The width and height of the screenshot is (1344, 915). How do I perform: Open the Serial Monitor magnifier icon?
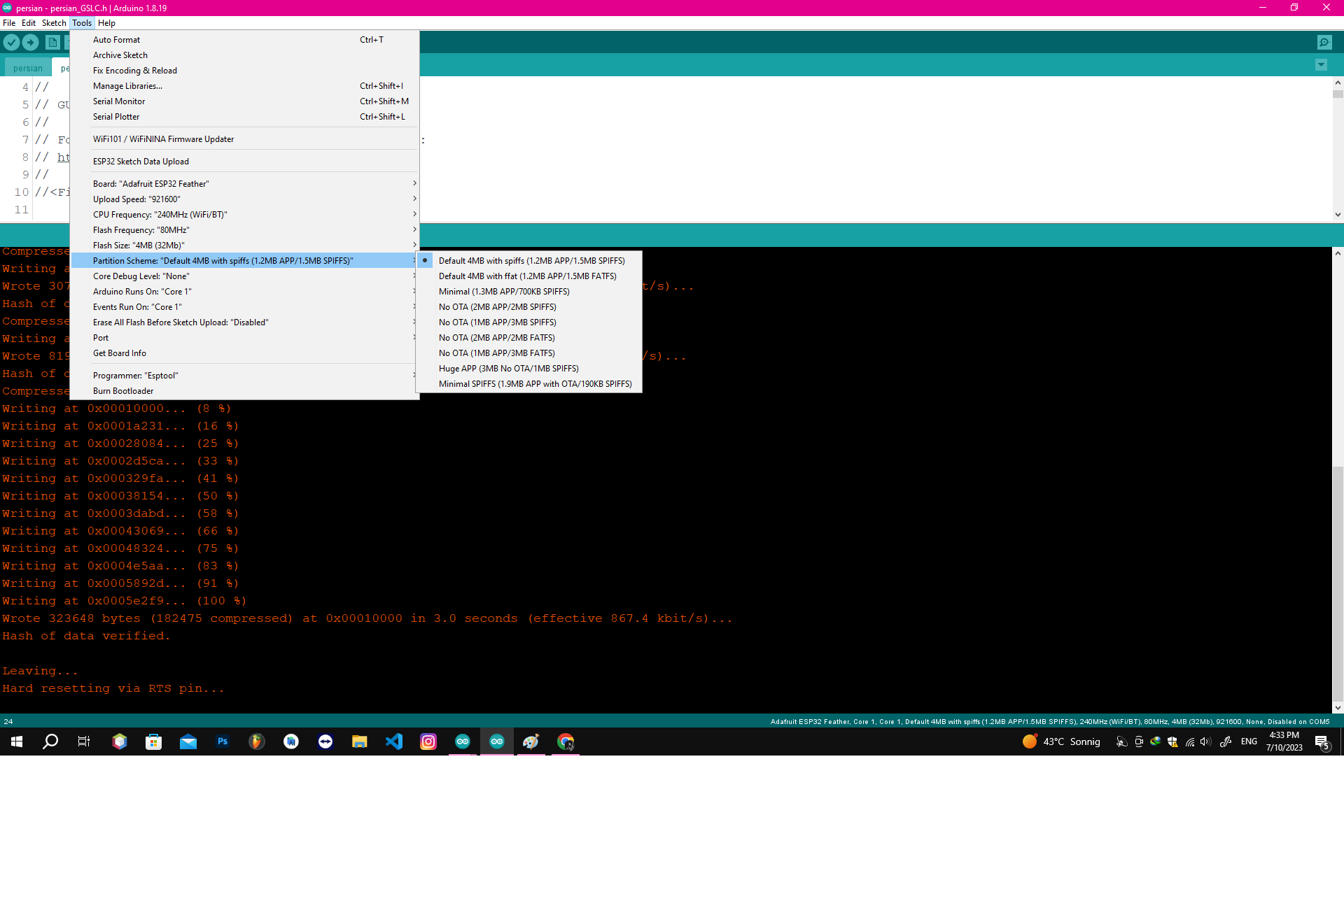pyautogui.click(x=1325, y=43)
